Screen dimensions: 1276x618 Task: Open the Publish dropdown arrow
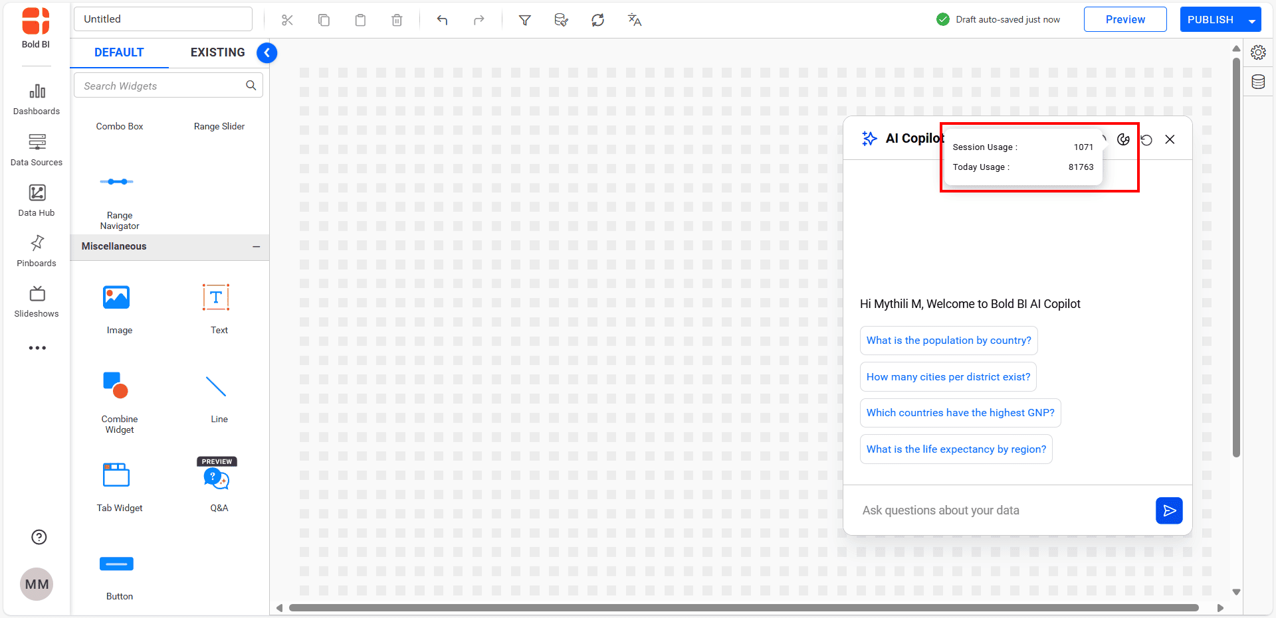click(1252, 21)
